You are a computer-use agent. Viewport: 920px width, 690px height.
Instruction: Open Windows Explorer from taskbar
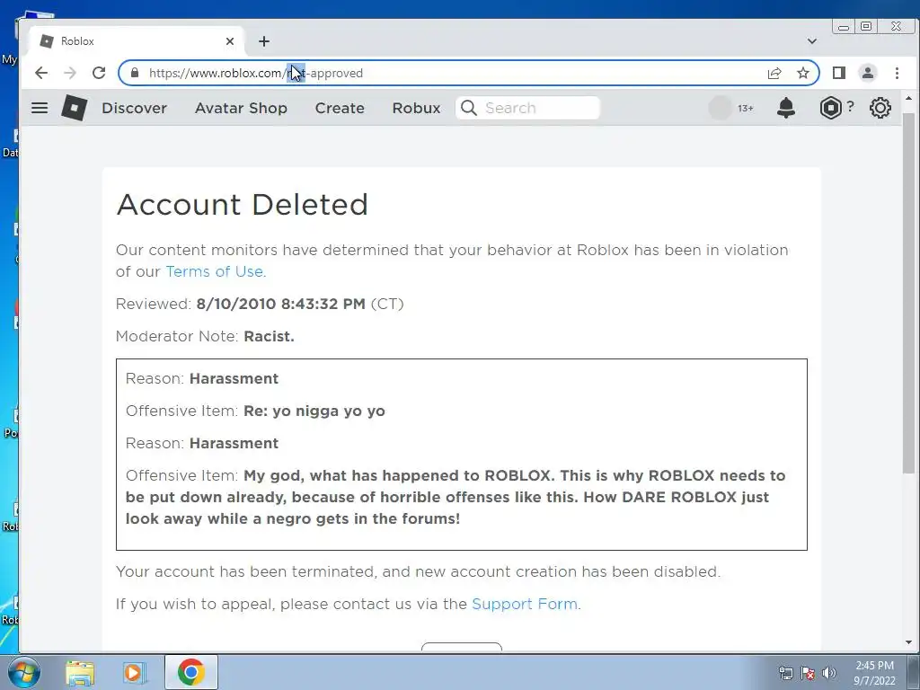tap(80, 672)
